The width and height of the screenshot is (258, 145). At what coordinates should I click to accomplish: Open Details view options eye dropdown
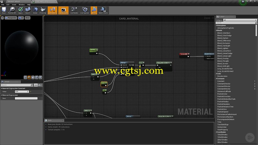(x=40, y=85)
